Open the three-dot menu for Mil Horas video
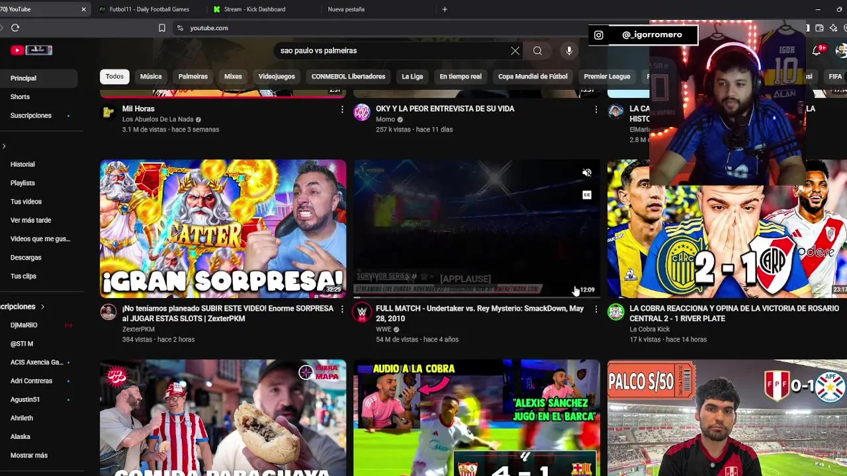Viewport: 847px width, 476px height. [x=342, y=109]
